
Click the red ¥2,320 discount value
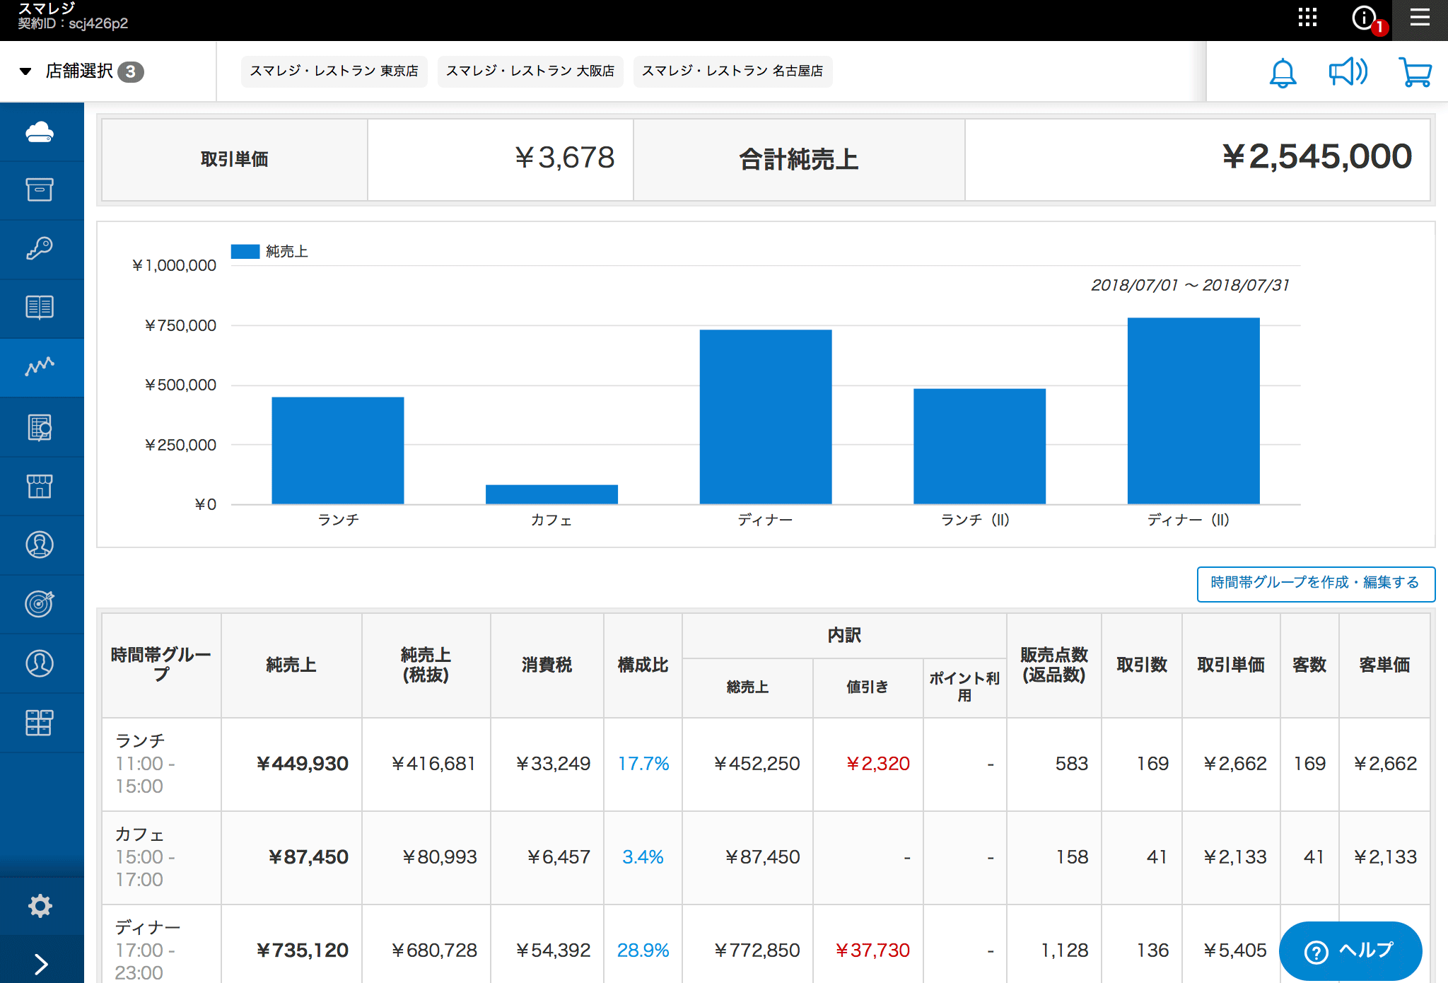[x=877, y=764]
